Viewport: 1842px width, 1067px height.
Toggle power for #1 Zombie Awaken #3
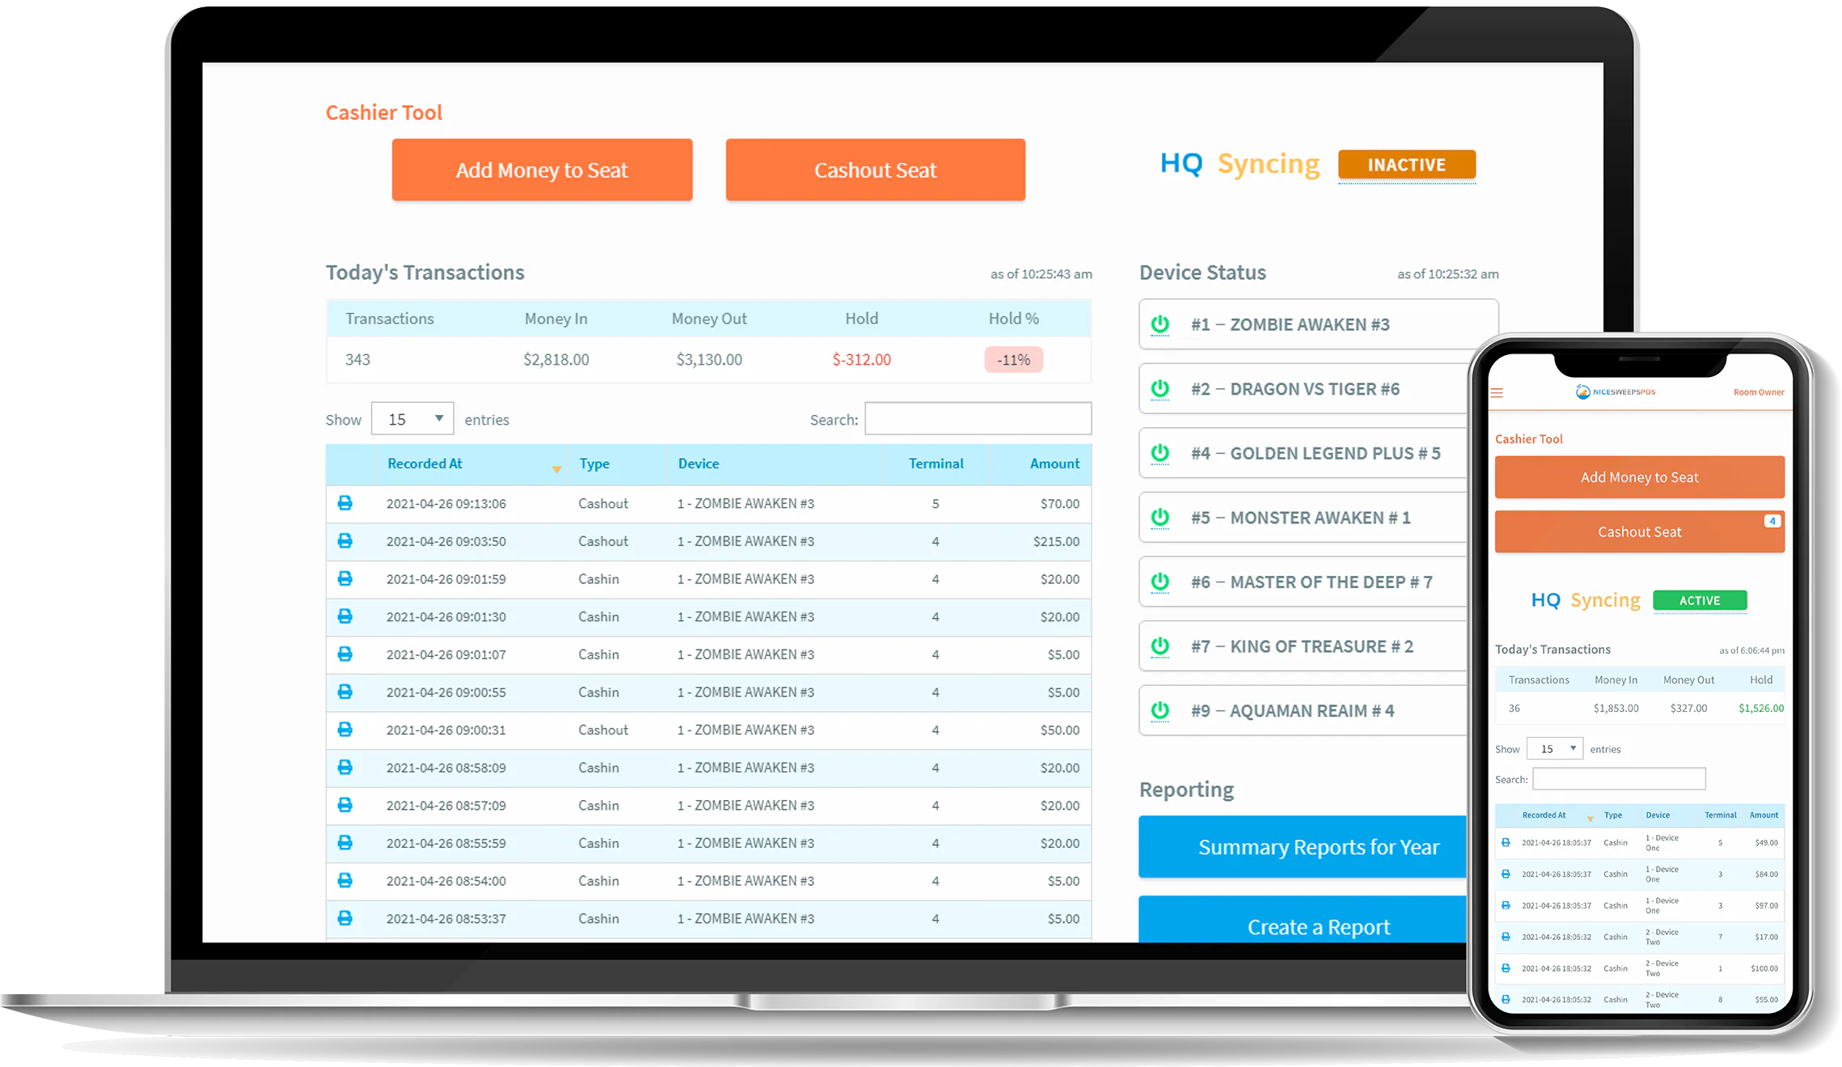pos(1160,324)
